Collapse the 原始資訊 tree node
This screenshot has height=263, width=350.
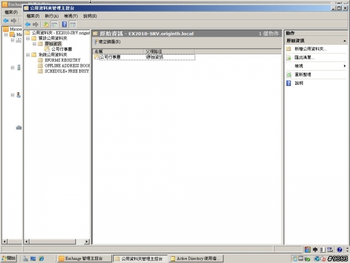click(34, 44)
